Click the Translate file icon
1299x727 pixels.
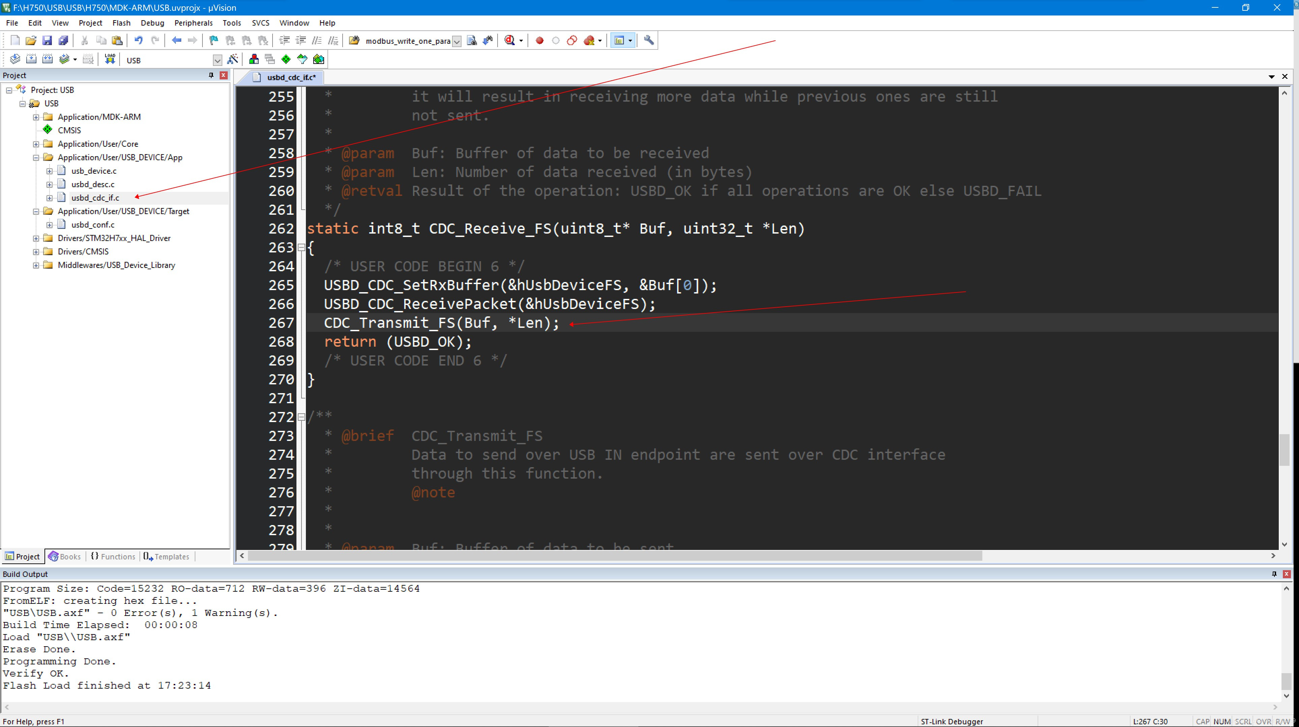(x=14, y=60)
